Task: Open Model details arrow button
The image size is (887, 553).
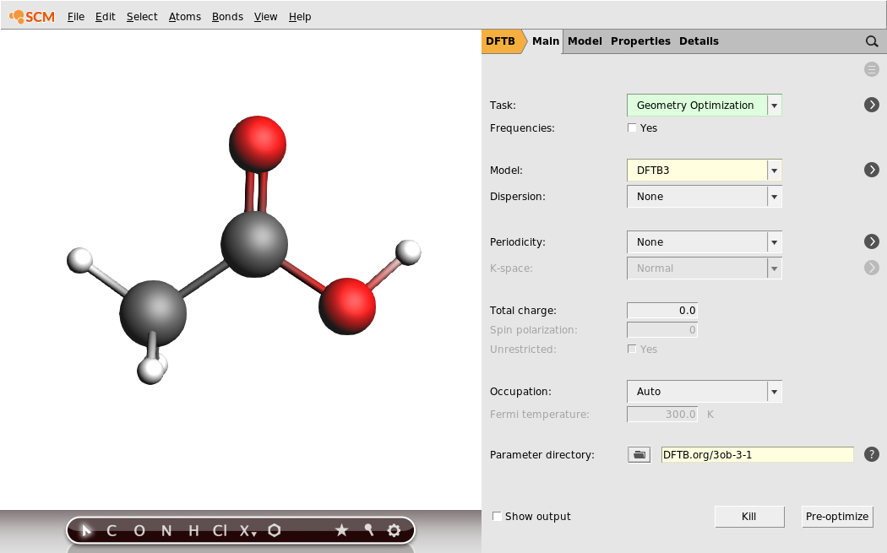Action: click(x=872, y=170)
